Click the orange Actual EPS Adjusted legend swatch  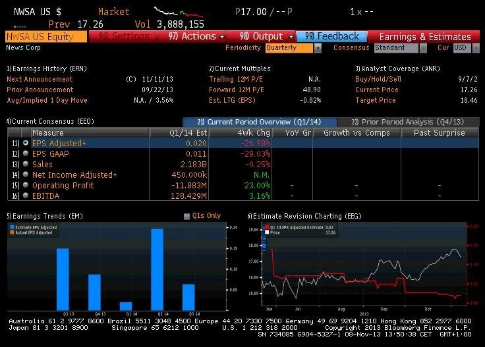pos(12,232)
